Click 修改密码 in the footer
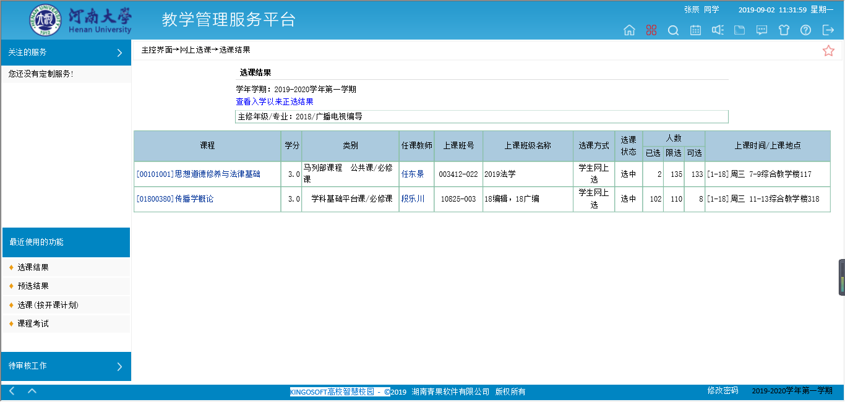 click(x=723, y=391)
